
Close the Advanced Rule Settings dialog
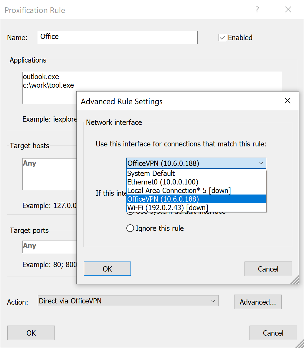click(x=287, y=101)
